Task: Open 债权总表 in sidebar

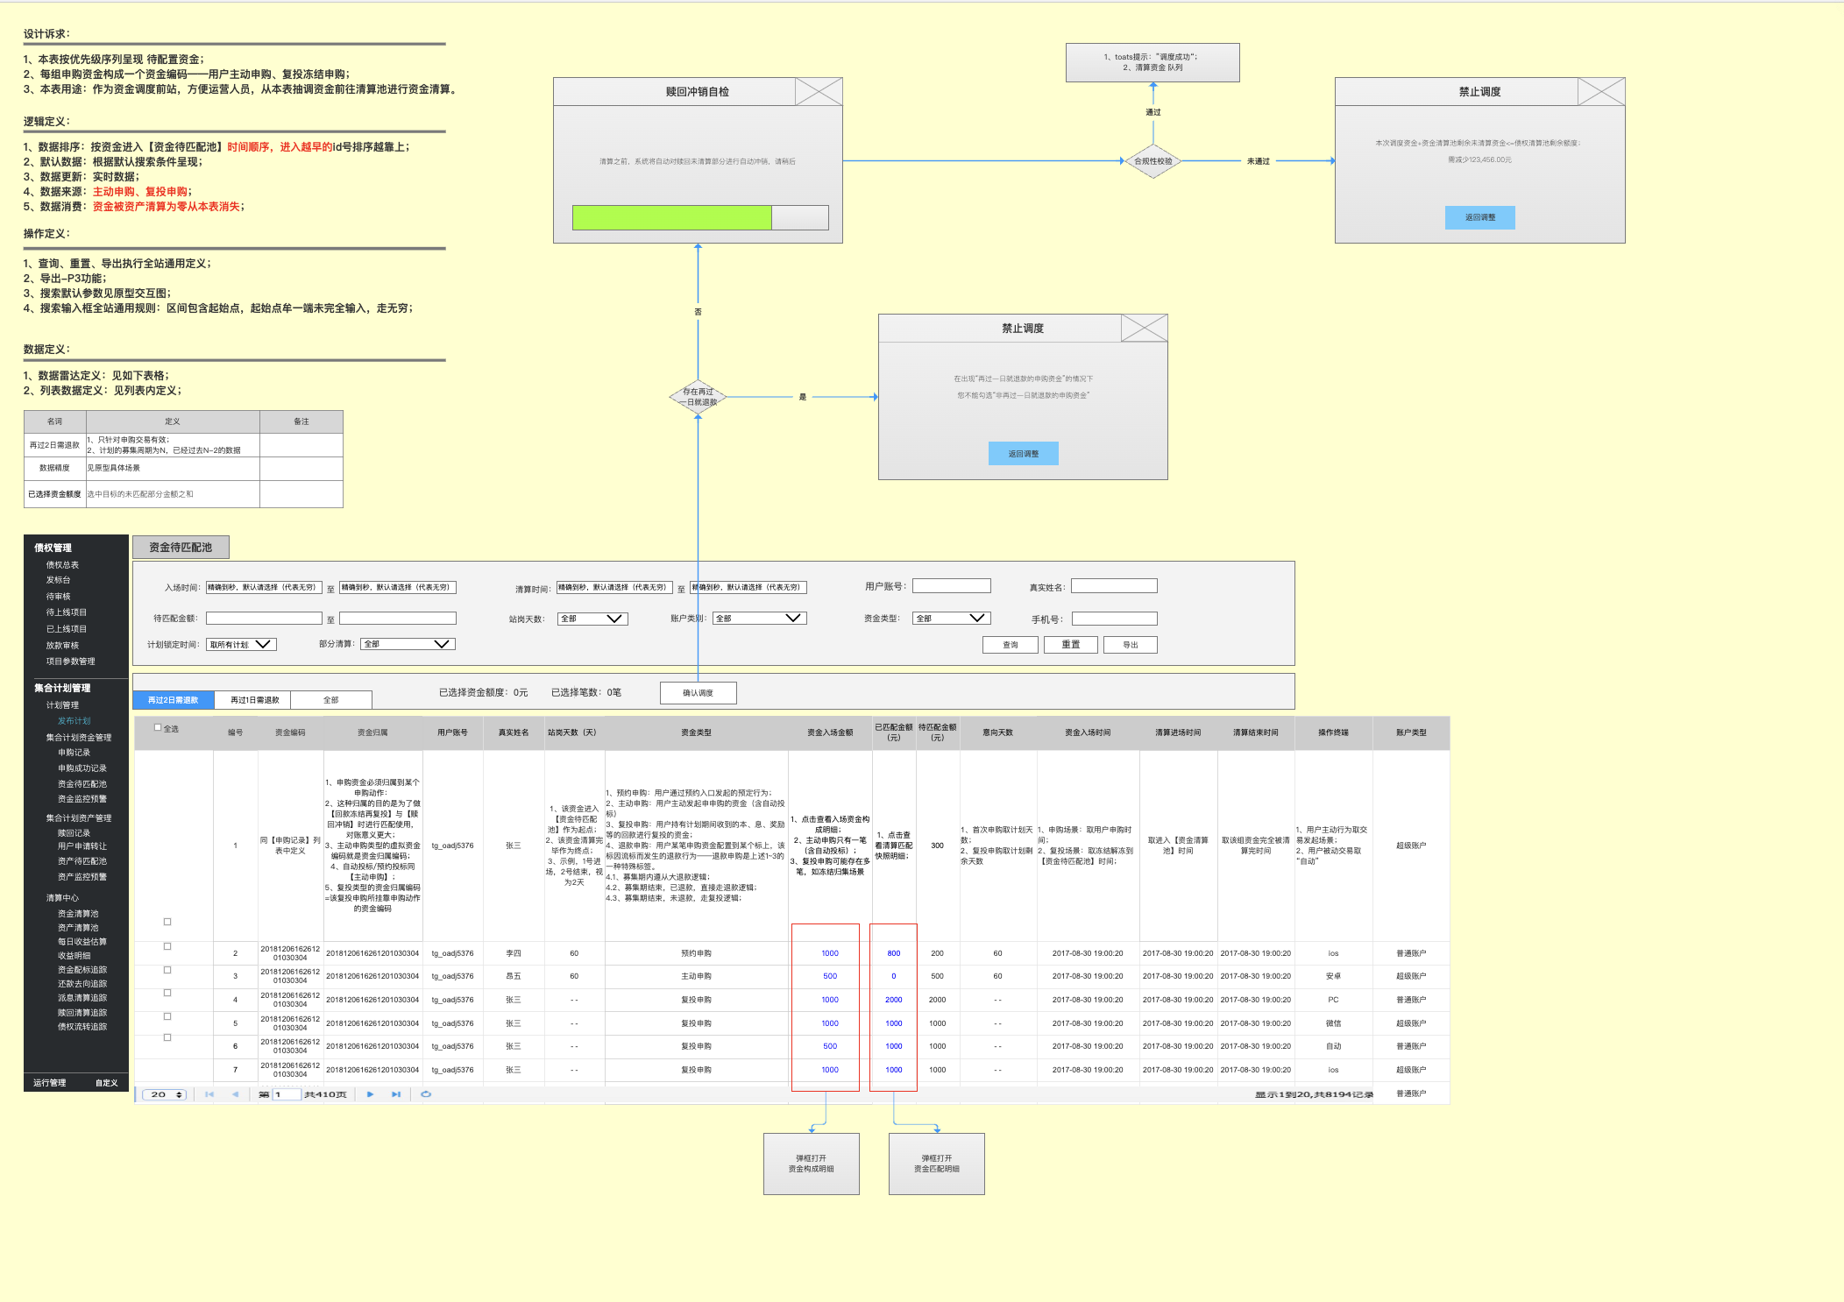Action: 62,565
